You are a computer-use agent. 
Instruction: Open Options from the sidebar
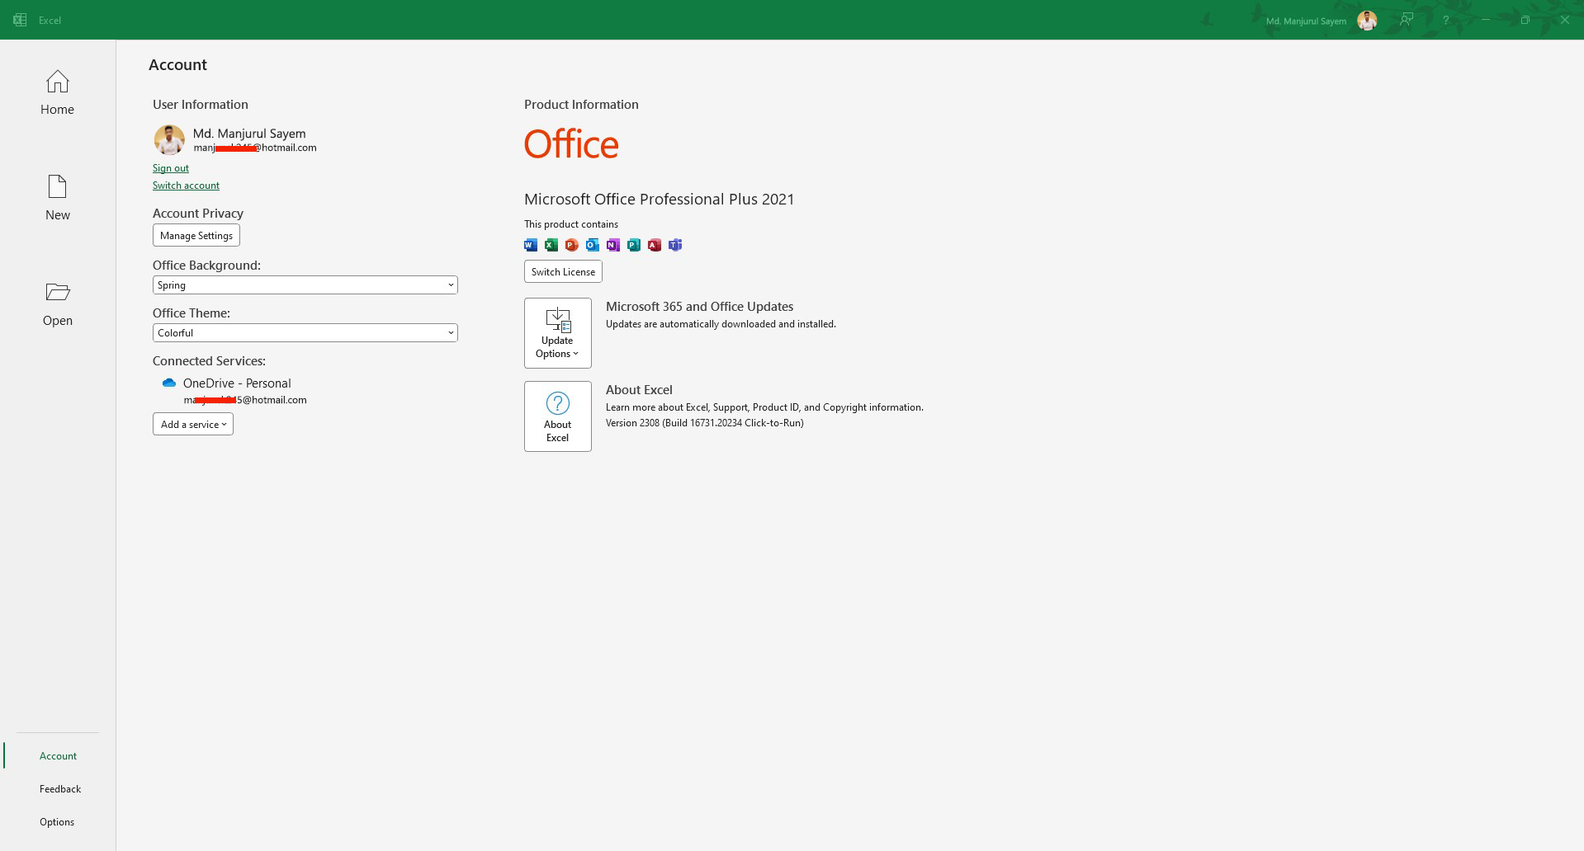[x=57, y=822]
